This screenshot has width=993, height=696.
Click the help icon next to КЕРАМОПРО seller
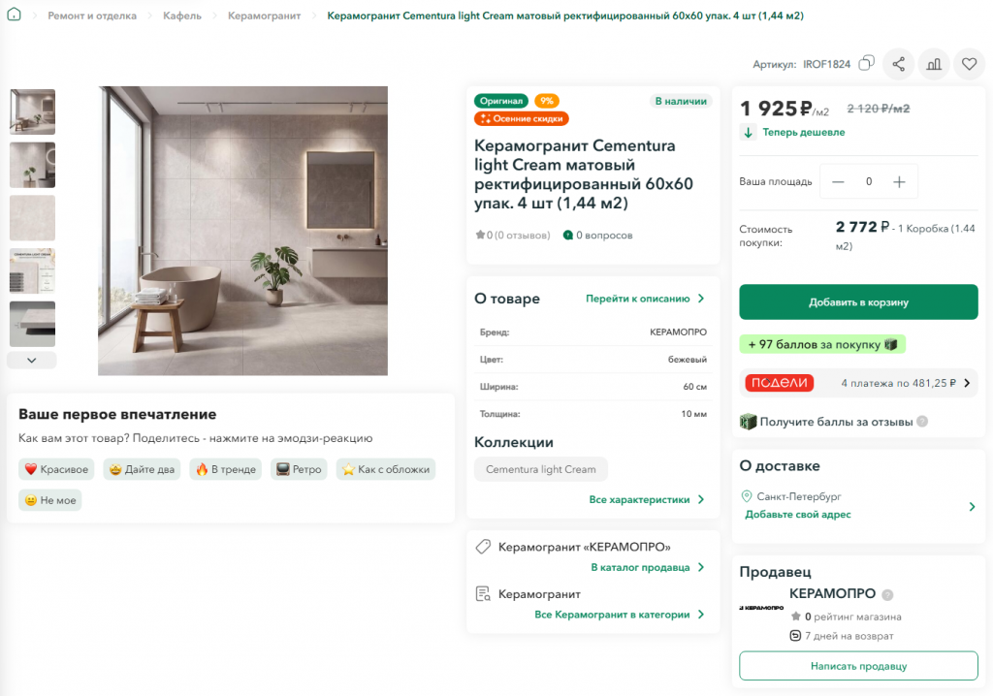[888, 594]
